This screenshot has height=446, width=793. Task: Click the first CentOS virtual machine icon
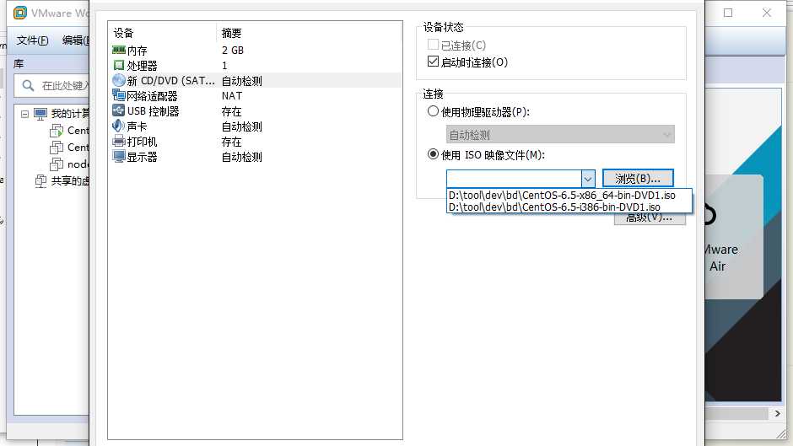(57, 131)
